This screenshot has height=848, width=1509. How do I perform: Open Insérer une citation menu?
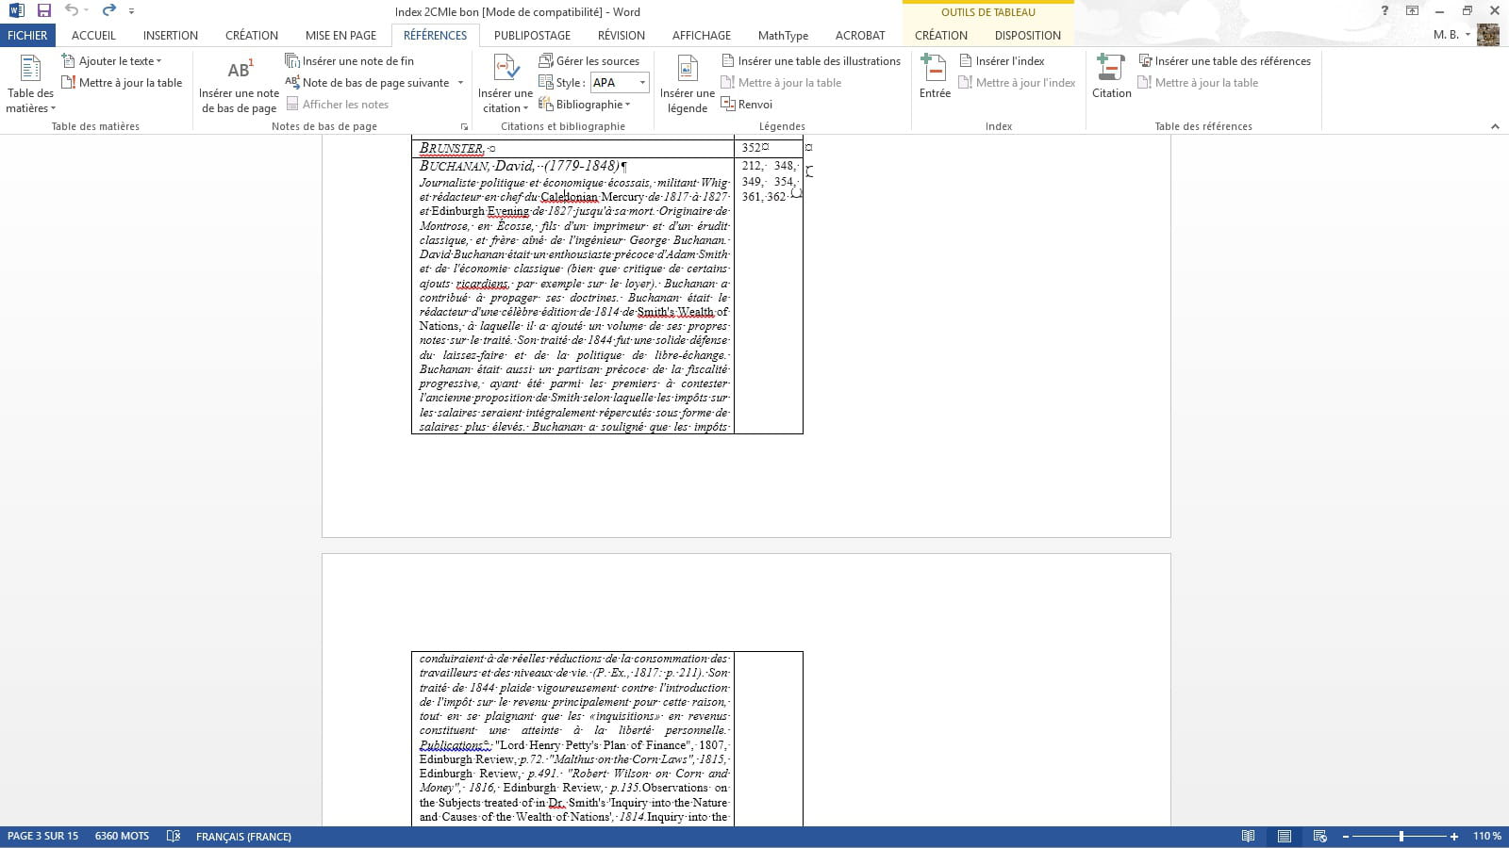click(x=505, y=85)
